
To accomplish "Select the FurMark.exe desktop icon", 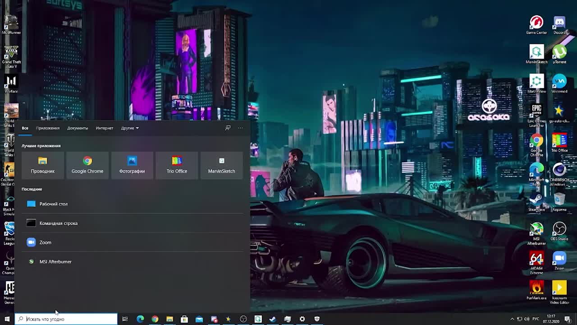I will click(536, 290).
